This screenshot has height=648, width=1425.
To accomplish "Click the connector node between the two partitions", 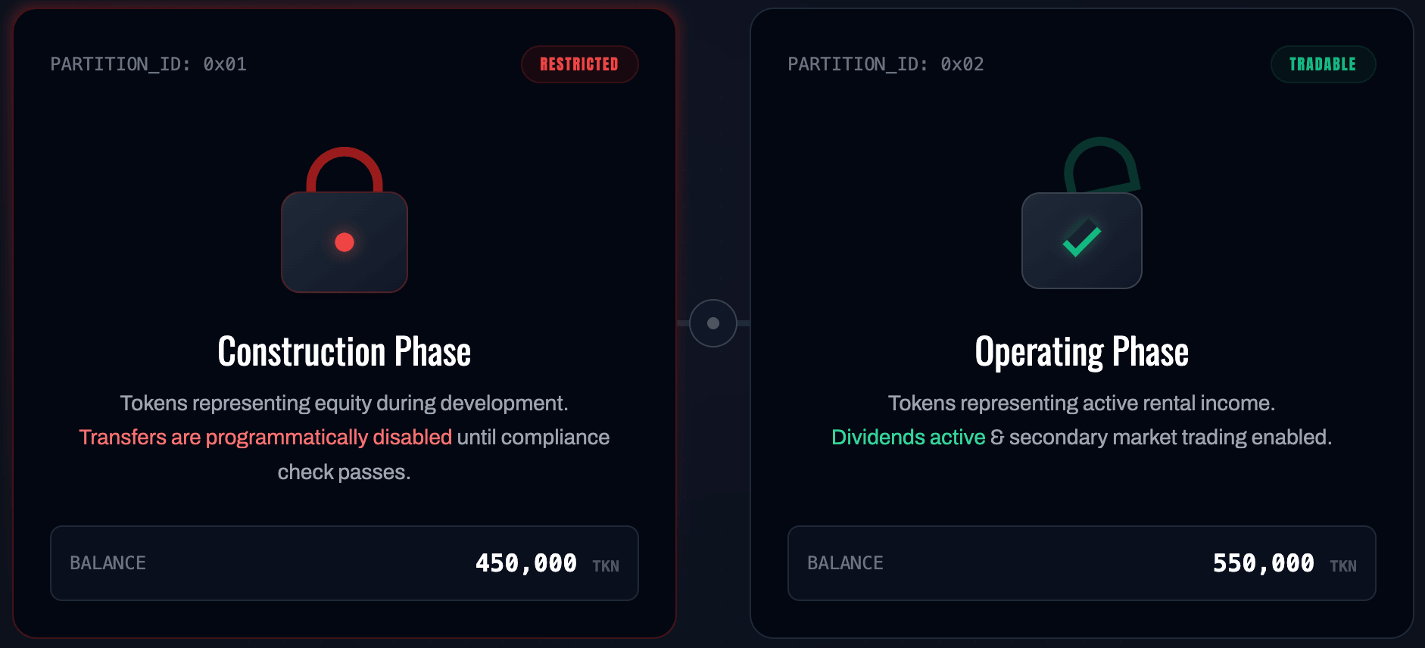I will (712, 322).
